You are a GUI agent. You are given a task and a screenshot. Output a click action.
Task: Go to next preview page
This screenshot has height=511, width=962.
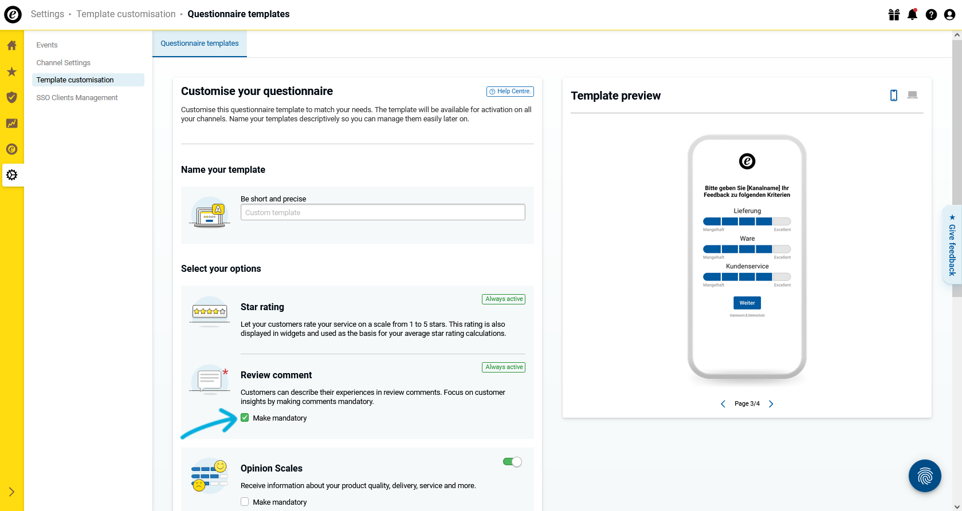pos(771,403)
